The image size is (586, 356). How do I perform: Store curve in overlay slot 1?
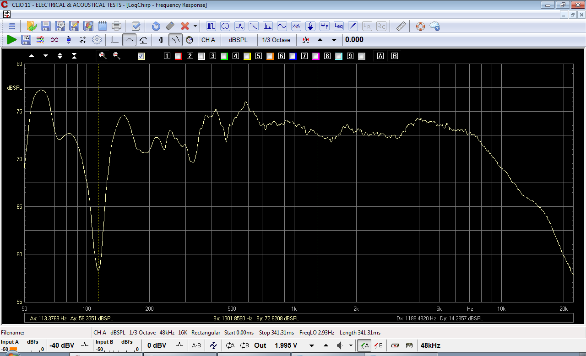pos(167,56)
